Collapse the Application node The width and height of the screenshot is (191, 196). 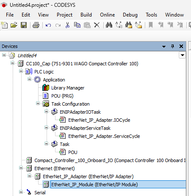point(29,79)
